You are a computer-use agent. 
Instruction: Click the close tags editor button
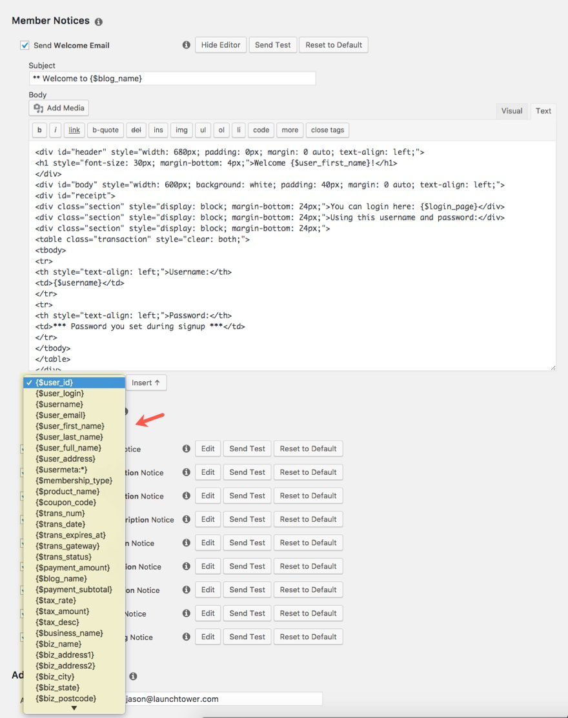327,130
